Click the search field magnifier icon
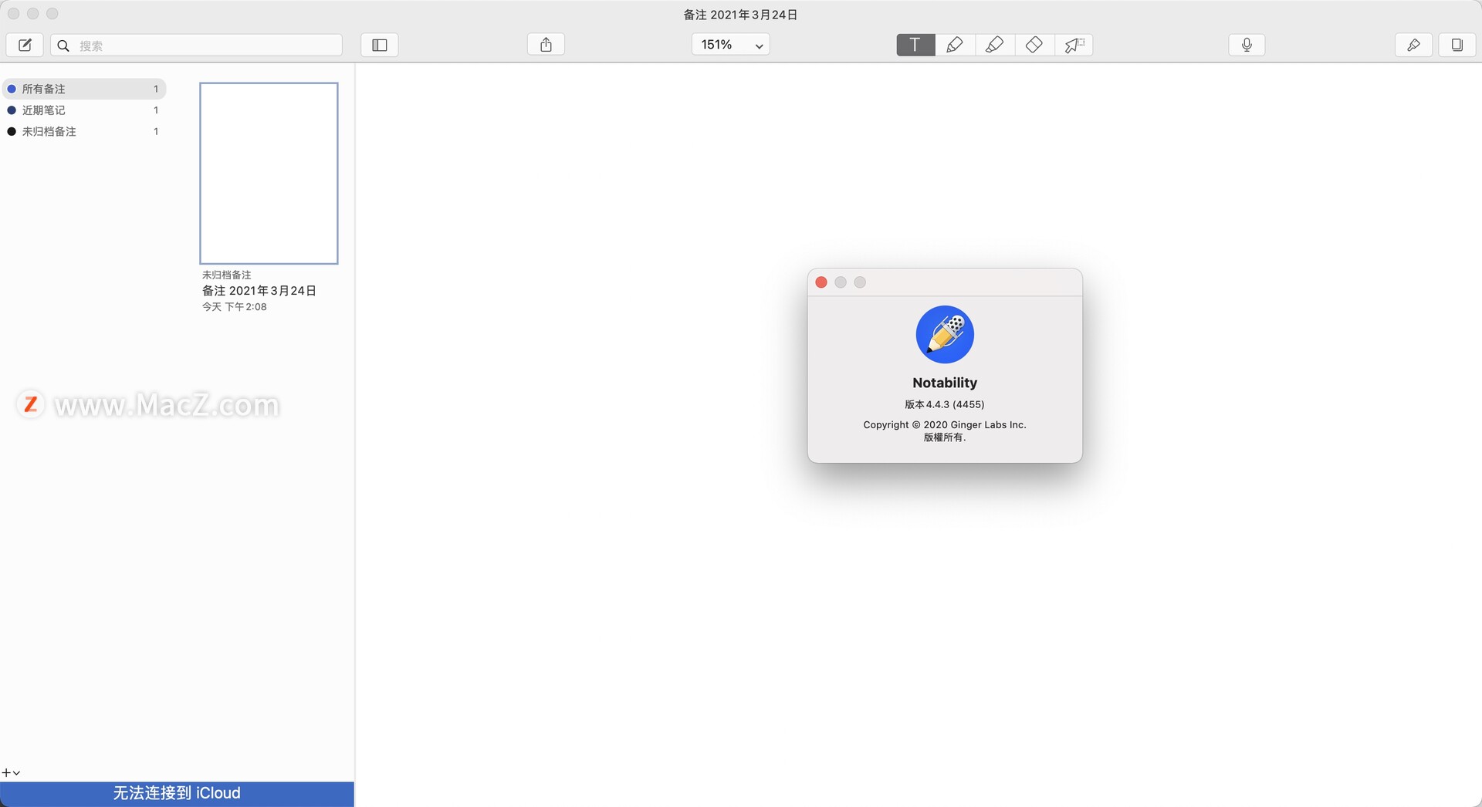Image resolution: width=1482 pixels, height=807 pixels. pyautogui.click(x=64, y=46)
